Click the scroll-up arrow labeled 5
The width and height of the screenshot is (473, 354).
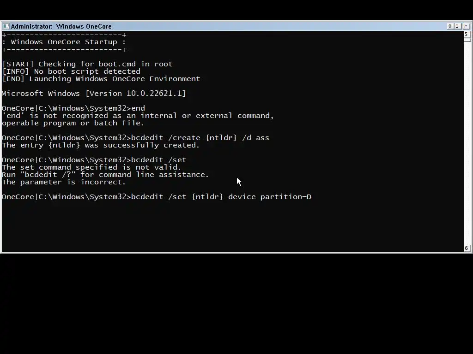(467, 34)
